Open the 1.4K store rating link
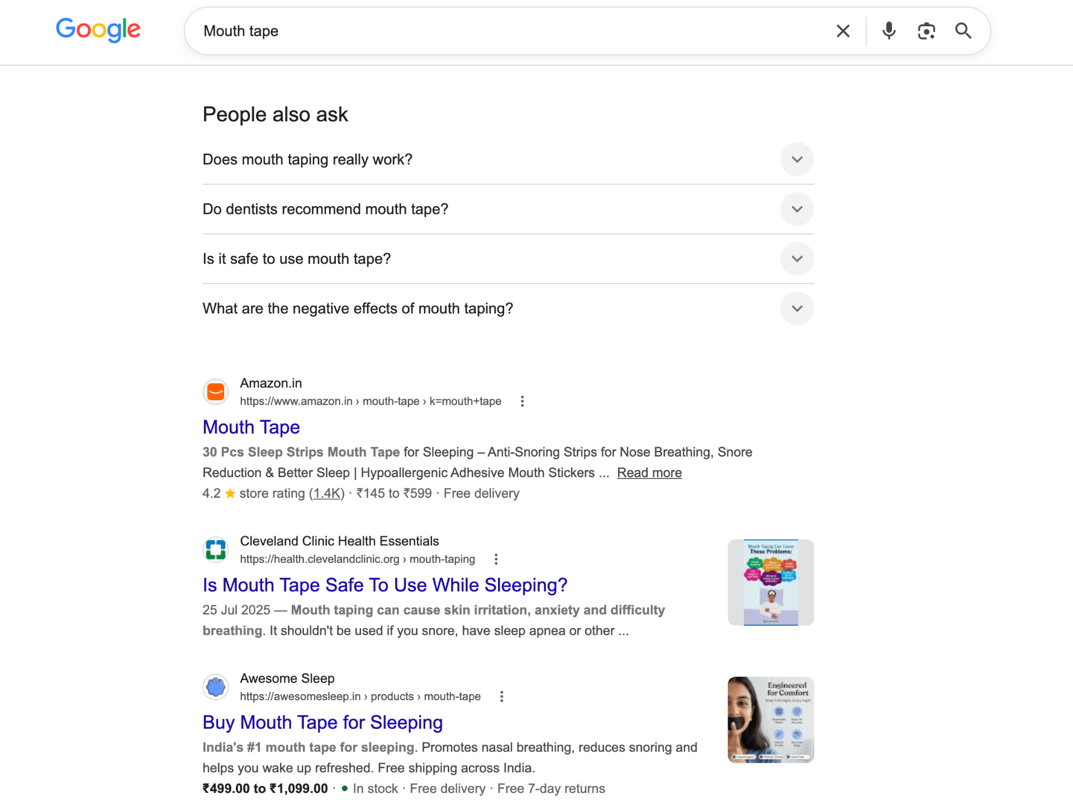The height and width of the screenshot is (808, 1073). click(x=327, y=493)
